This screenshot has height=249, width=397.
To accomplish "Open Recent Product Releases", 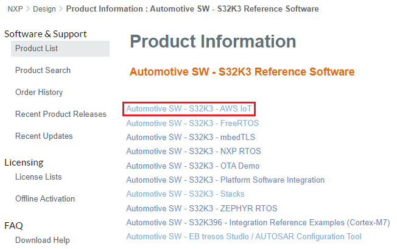I will click(x=60, y=114).
